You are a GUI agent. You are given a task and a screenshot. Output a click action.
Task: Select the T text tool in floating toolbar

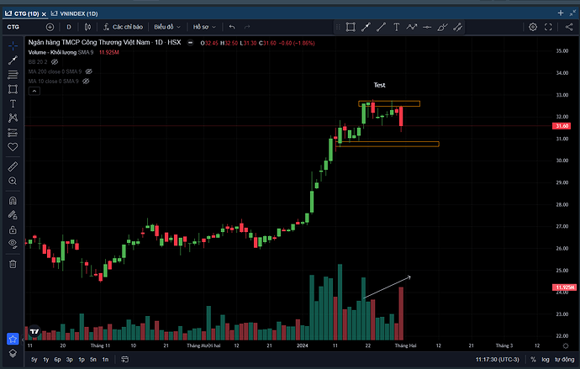[x=396, y=27]
